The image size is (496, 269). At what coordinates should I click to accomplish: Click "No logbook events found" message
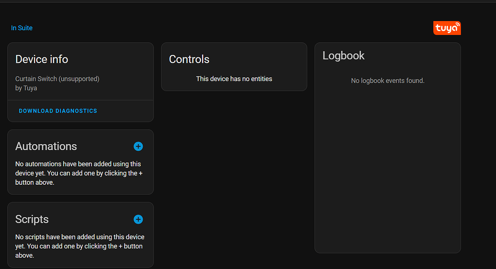pyautogui.click(x=388, y=80)
